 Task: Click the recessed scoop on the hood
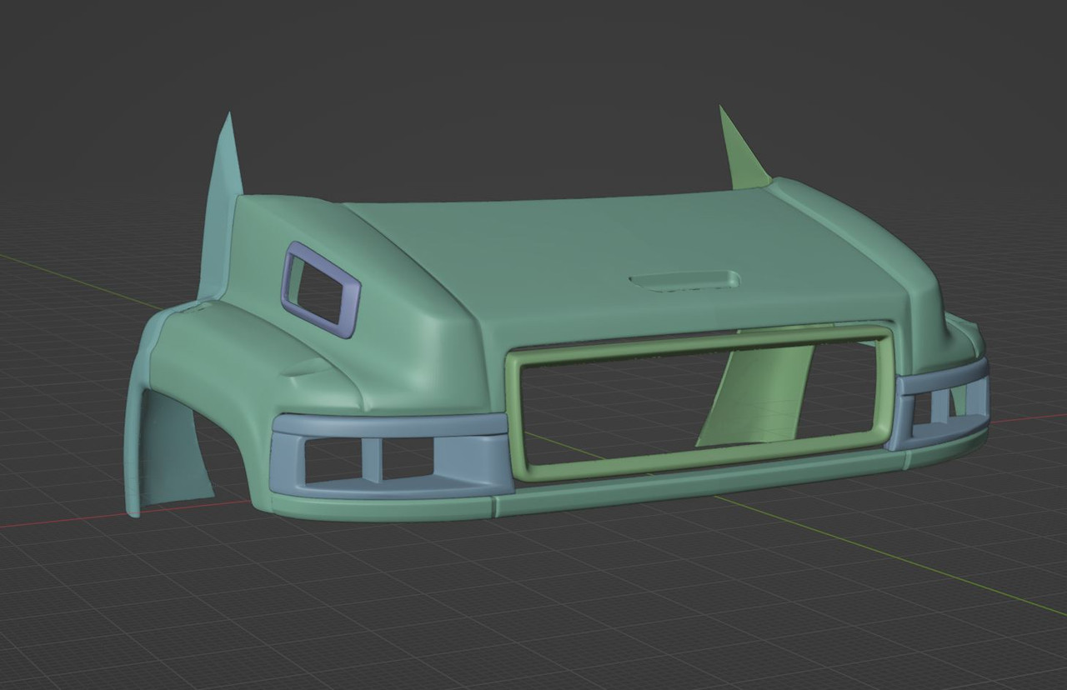[x=685, y=280]
